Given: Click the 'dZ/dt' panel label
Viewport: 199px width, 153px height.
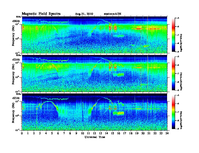Looking at the screenshot, I should click(16, 98).
